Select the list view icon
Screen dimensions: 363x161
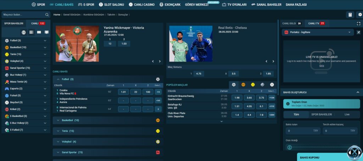pos(31,32)
